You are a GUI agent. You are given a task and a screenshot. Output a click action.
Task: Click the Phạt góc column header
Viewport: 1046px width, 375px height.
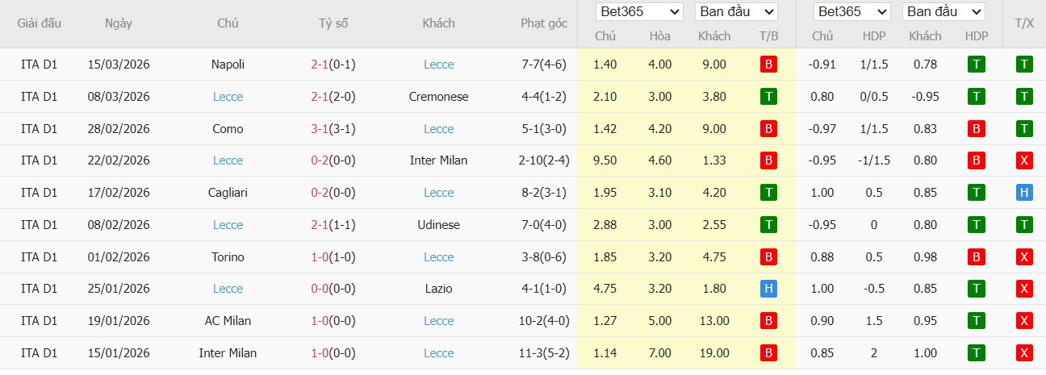[544, 23]
